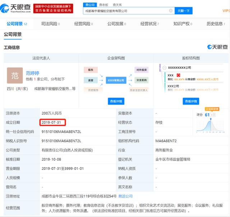Open the 司法风险 navigation tab

pyautogui.click(x=50, y=24)
